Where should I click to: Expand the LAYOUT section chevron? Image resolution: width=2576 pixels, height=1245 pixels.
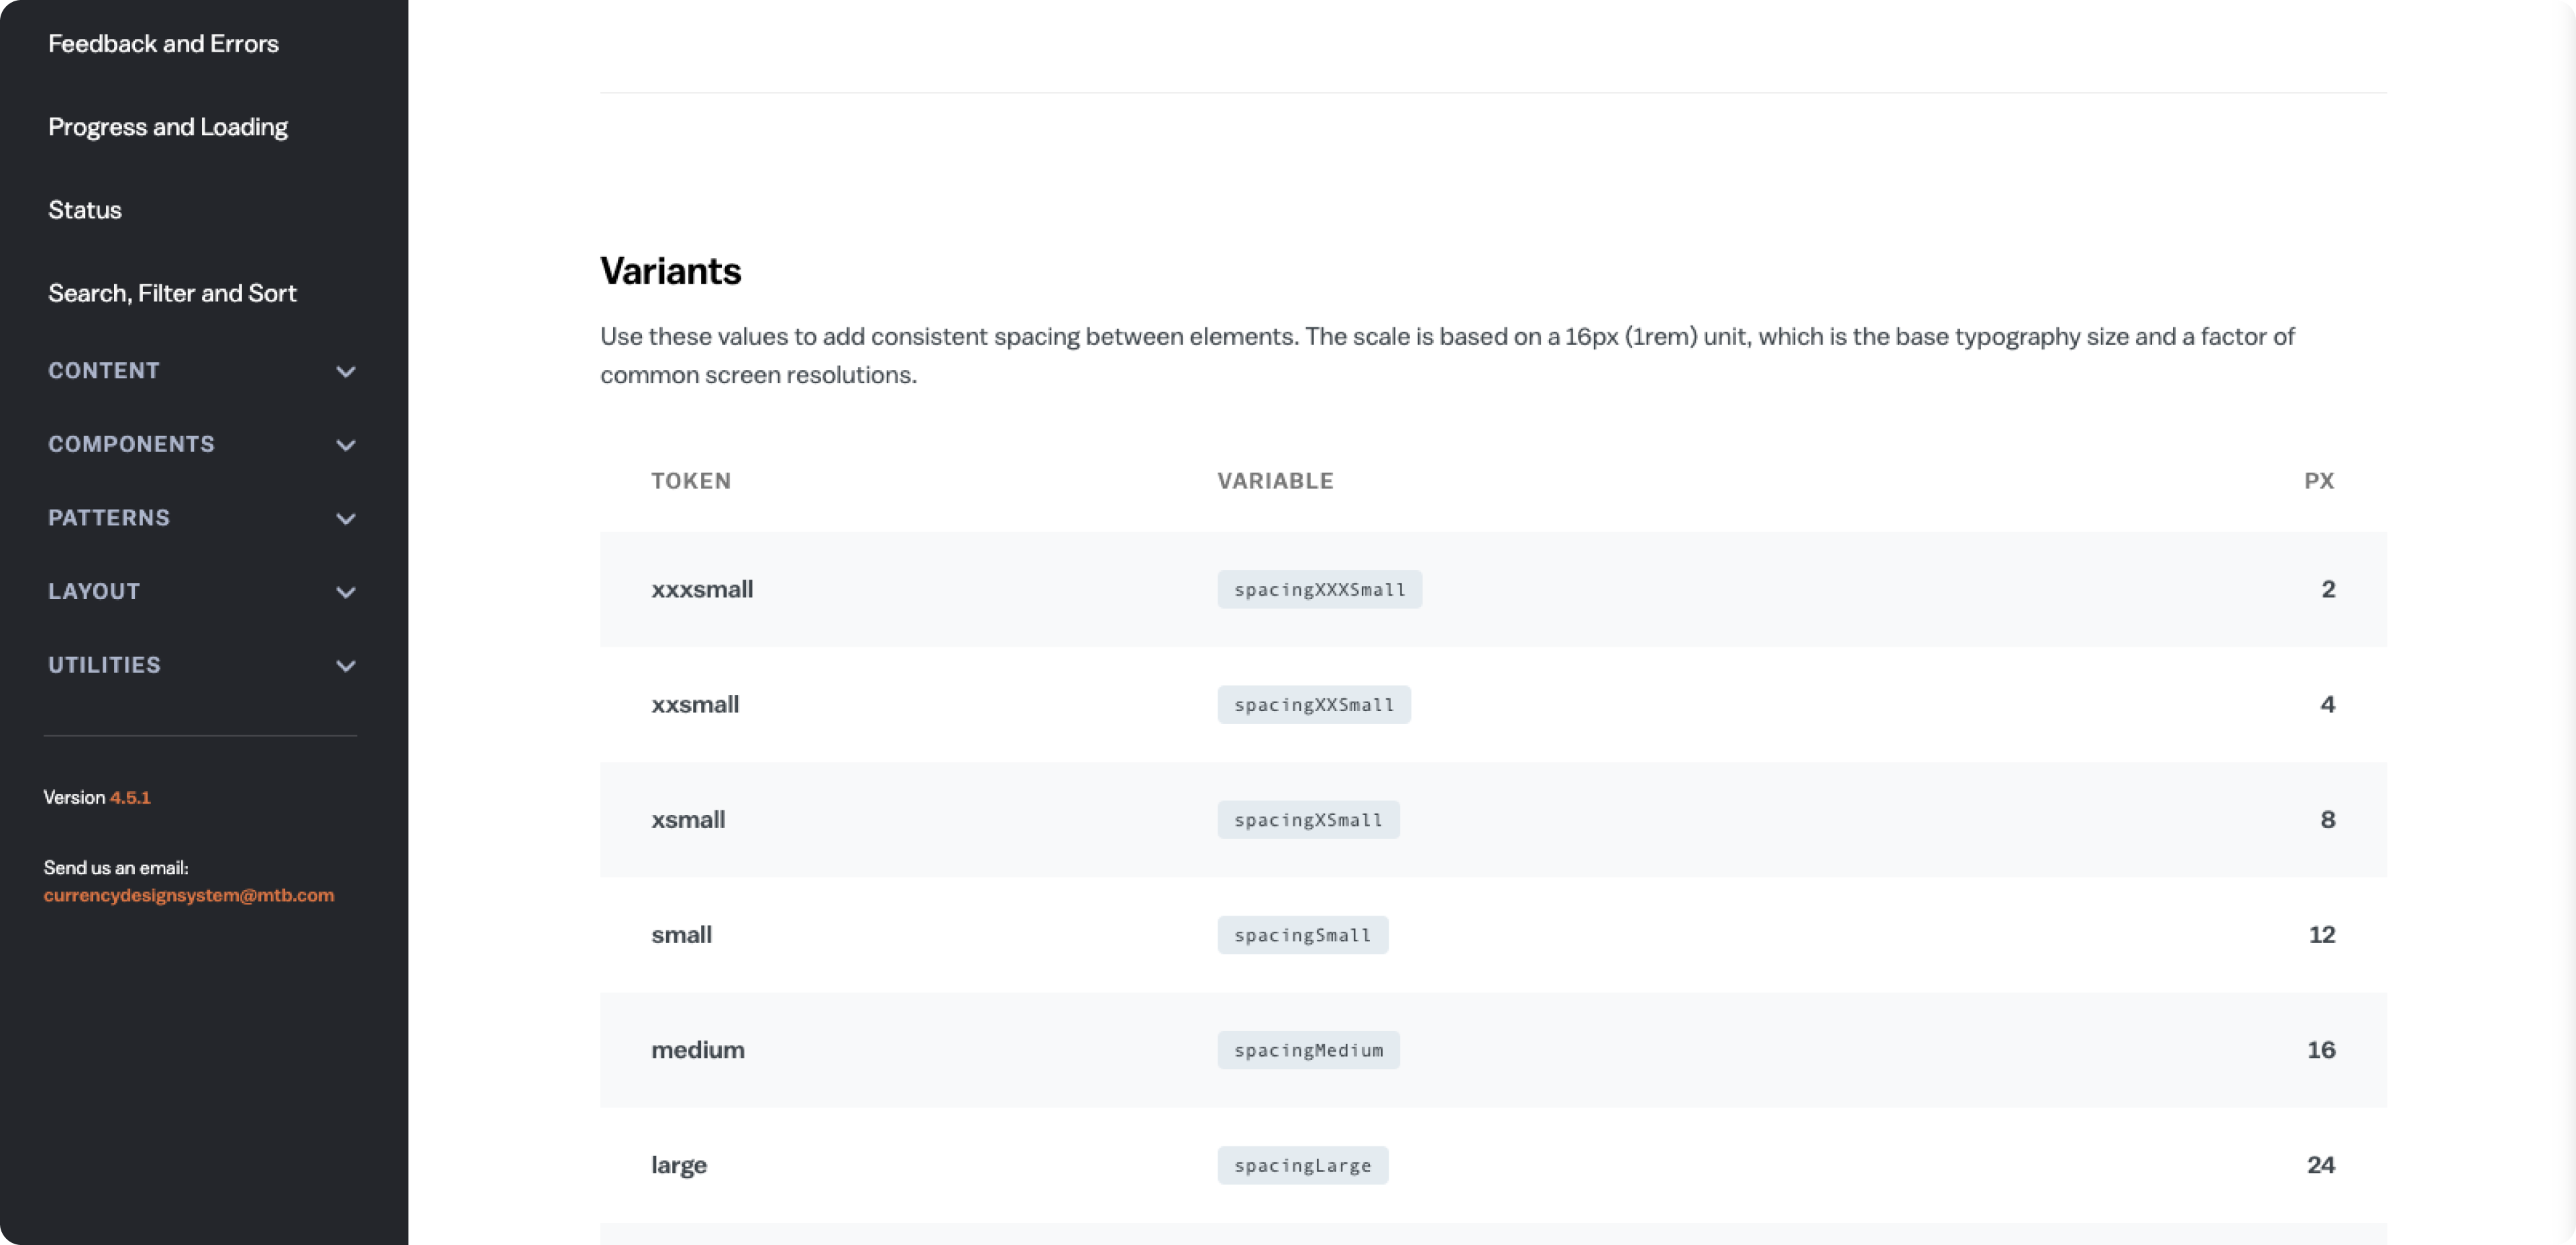[345, 592]
